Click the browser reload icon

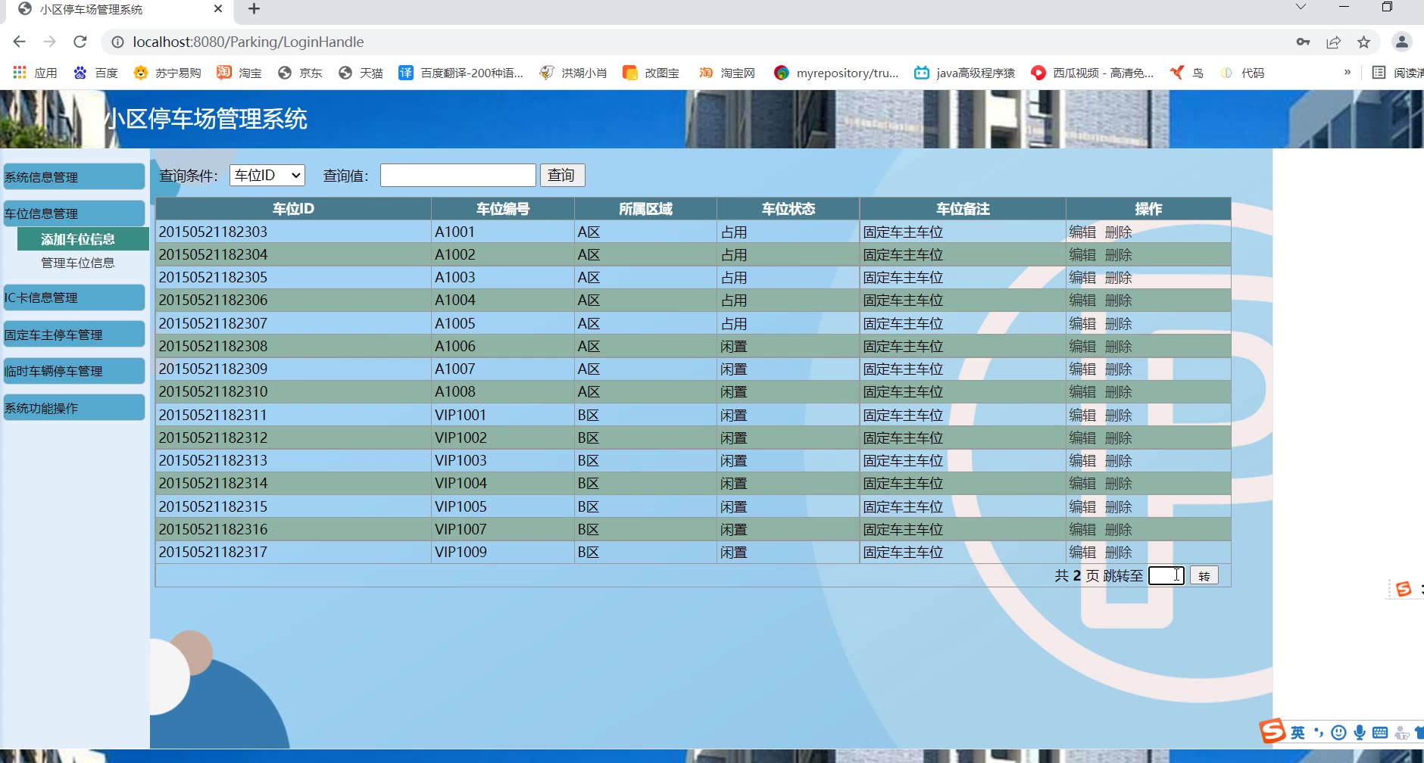click(x=80, y=42)
